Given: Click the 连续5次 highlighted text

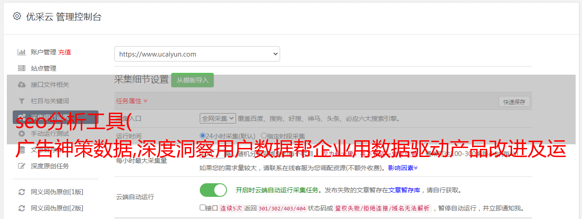Looking at the screenshot, I should 231,209.
